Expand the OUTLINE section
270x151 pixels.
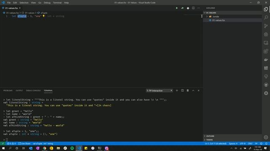click(x=232, y=136)
